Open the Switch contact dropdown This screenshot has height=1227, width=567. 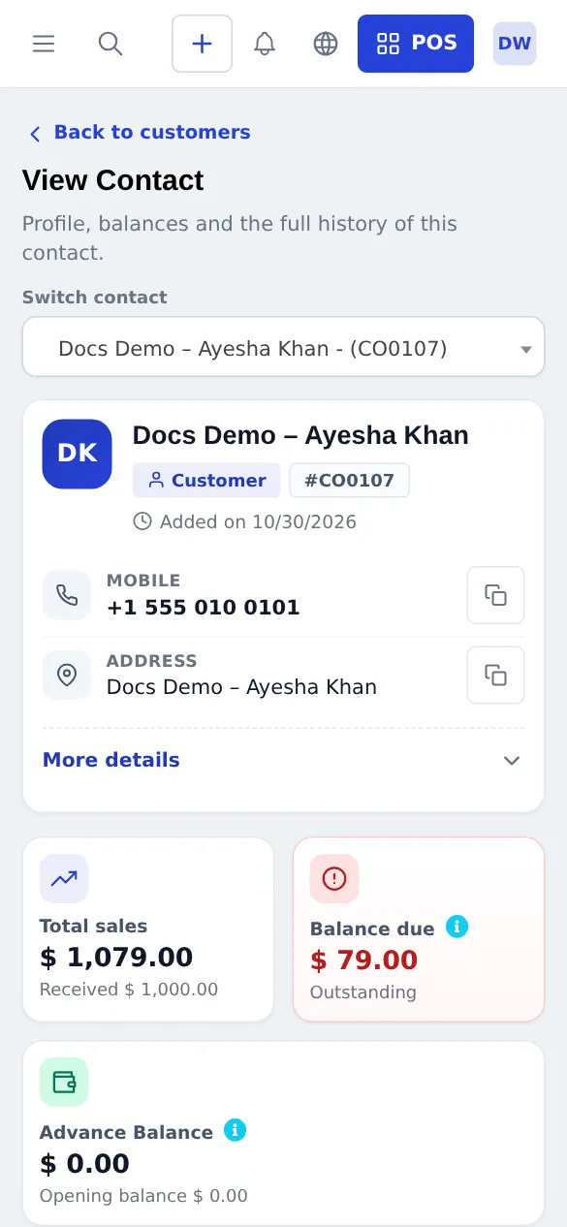283,348
